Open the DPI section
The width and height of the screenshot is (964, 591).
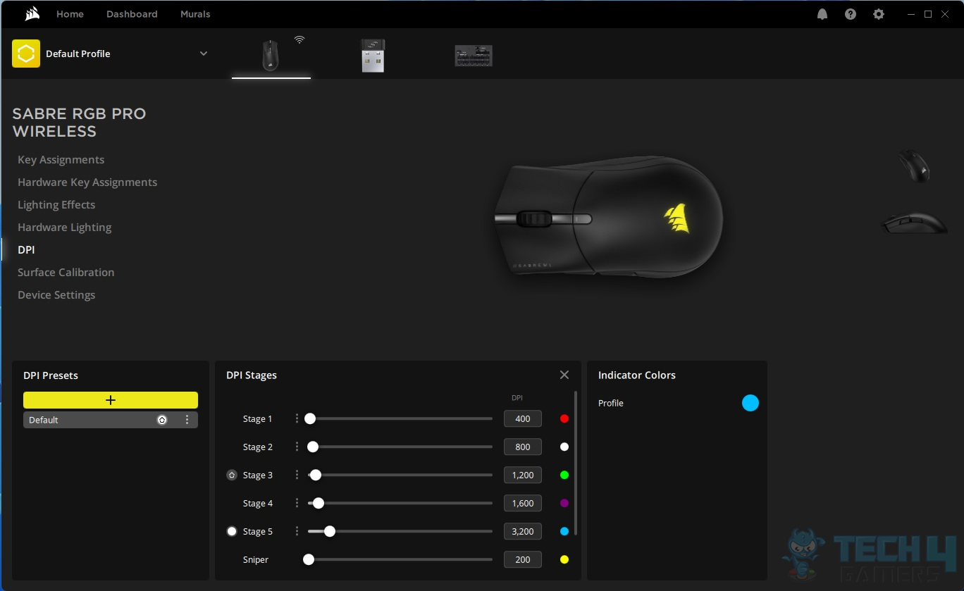coord(26,250)
